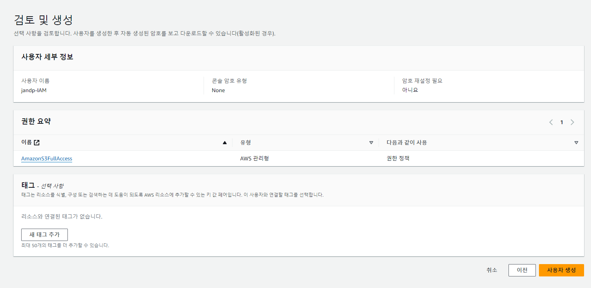Click the 암호 재설정 필요 label
The width and height of the screenshot is (591, 288).
[x=422, y=81]
